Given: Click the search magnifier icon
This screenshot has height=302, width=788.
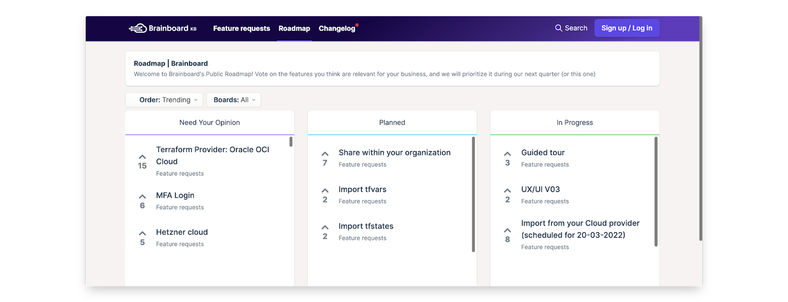Looking at the screenshot, I should click(558, 28).
